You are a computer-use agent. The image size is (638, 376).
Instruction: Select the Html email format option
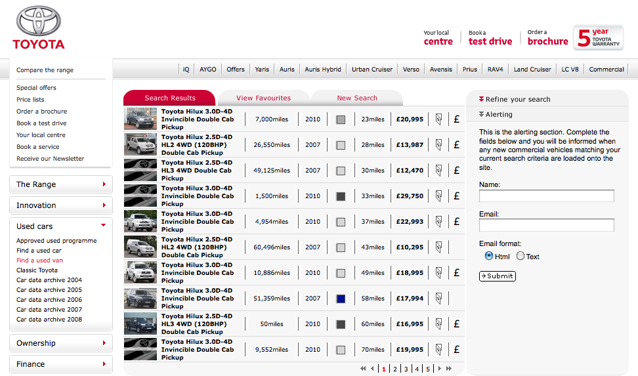click(489, 256)
